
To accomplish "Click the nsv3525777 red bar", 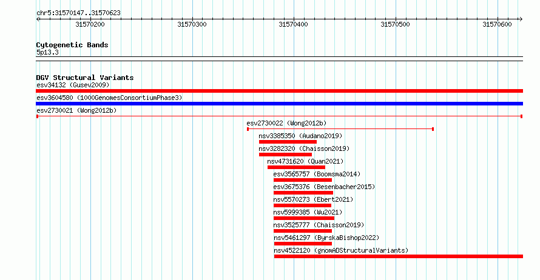I will (303, 231).
